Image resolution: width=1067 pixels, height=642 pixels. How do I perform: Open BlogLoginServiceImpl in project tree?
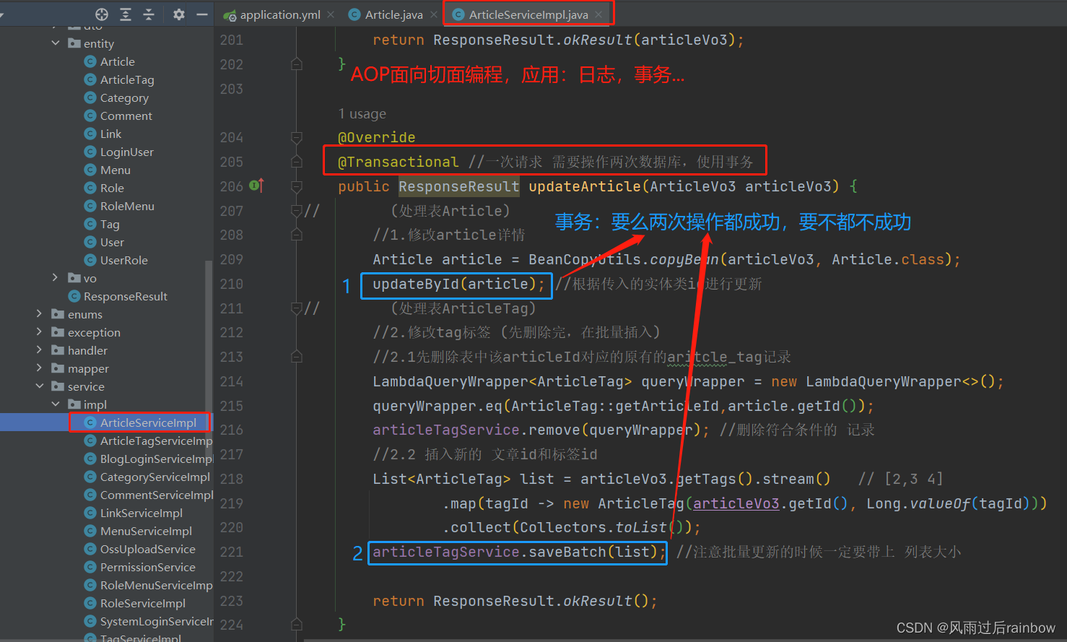156,459
